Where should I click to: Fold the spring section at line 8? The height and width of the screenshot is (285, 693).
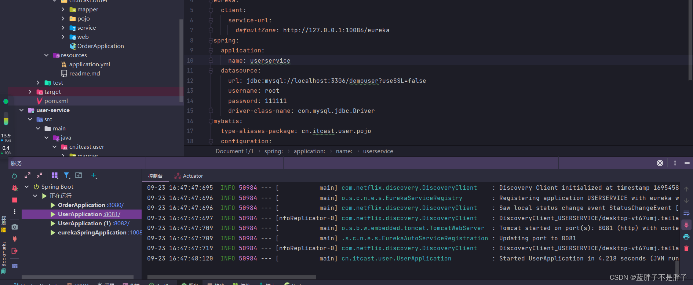pos(211,41)
